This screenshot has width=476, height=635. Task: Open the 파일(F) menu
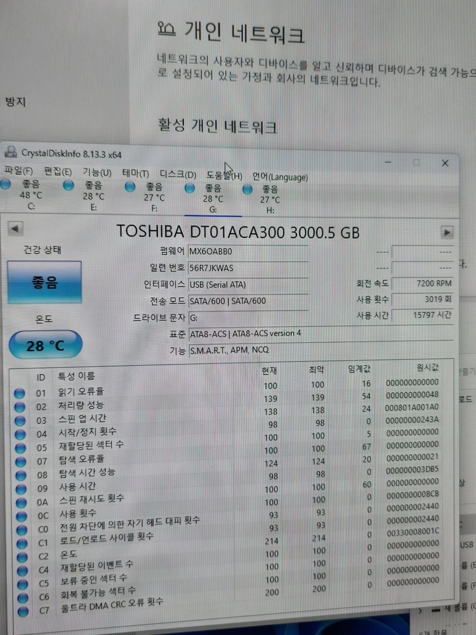[x=18, y=170]
